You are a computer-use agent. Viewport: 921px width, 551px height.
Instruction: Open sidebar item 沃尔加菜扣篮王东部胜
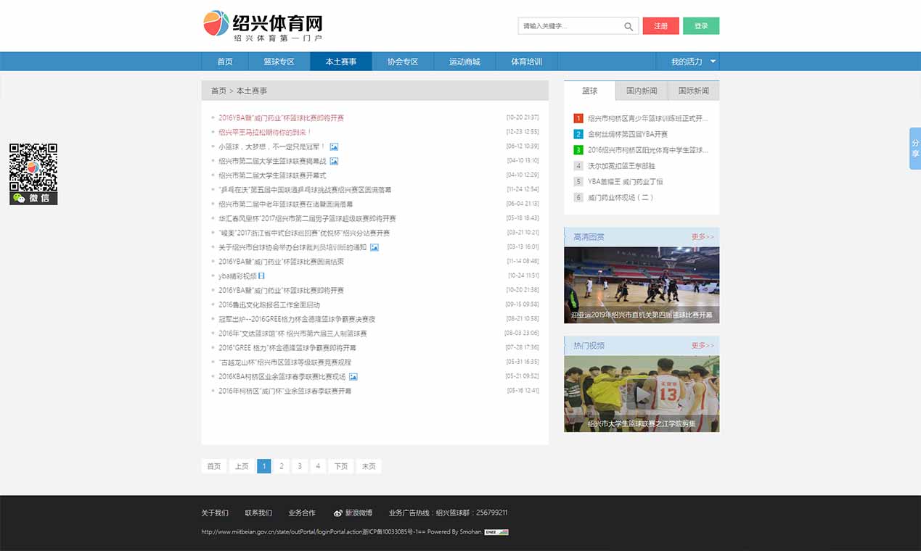[x=621, y=166]
